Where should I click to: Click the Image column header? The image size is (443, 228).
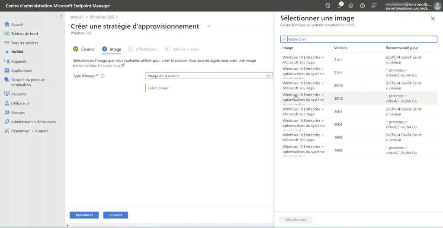288,48
